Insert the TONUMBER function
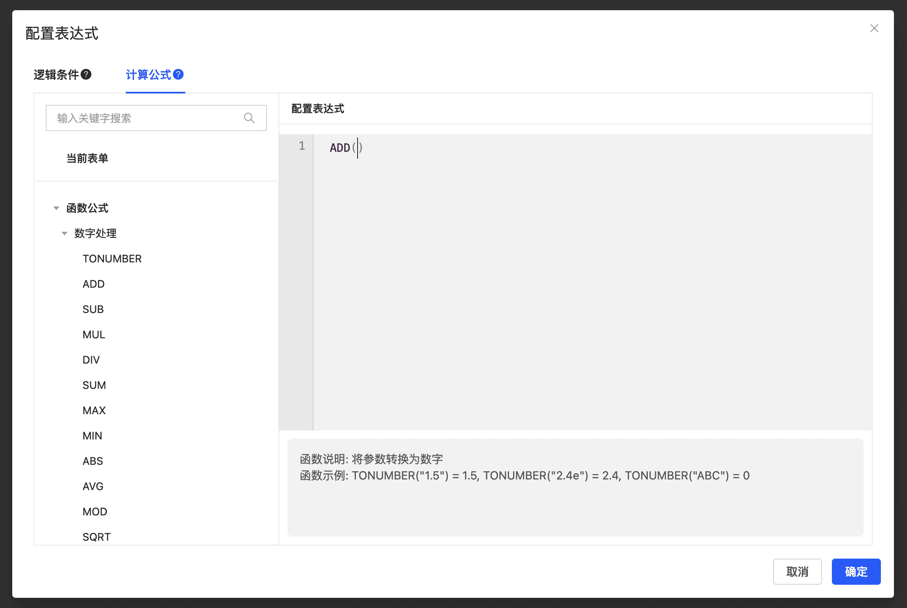The width and height of the screenshot is (907, 608). [x=112, y=259]
